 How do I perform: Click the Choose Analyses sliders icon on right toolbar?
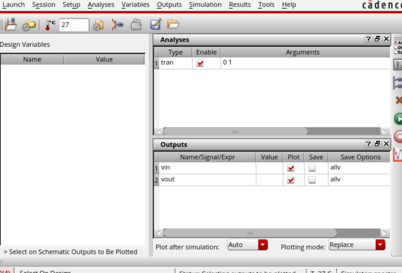click(x=398, y=65)
